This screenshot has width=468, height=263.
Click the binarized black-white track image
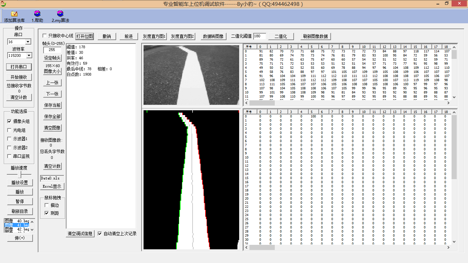click(191, 180)
